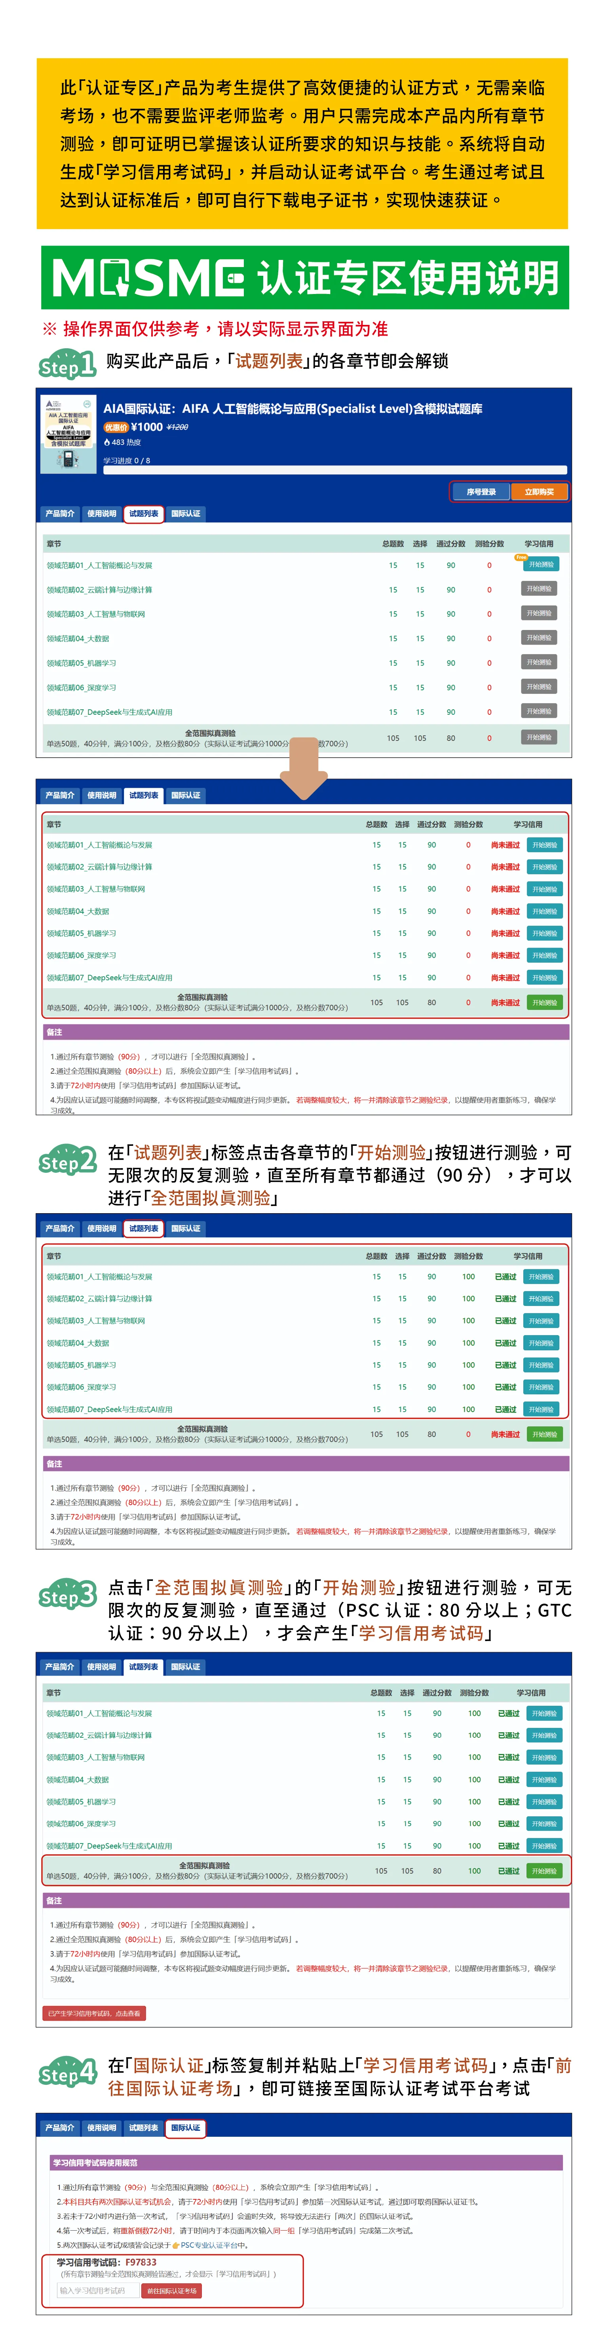
Task: Open 领域范畴07_DeepSeek与生成式AI应用 link in first table
Action: click(x=109, y=712)
